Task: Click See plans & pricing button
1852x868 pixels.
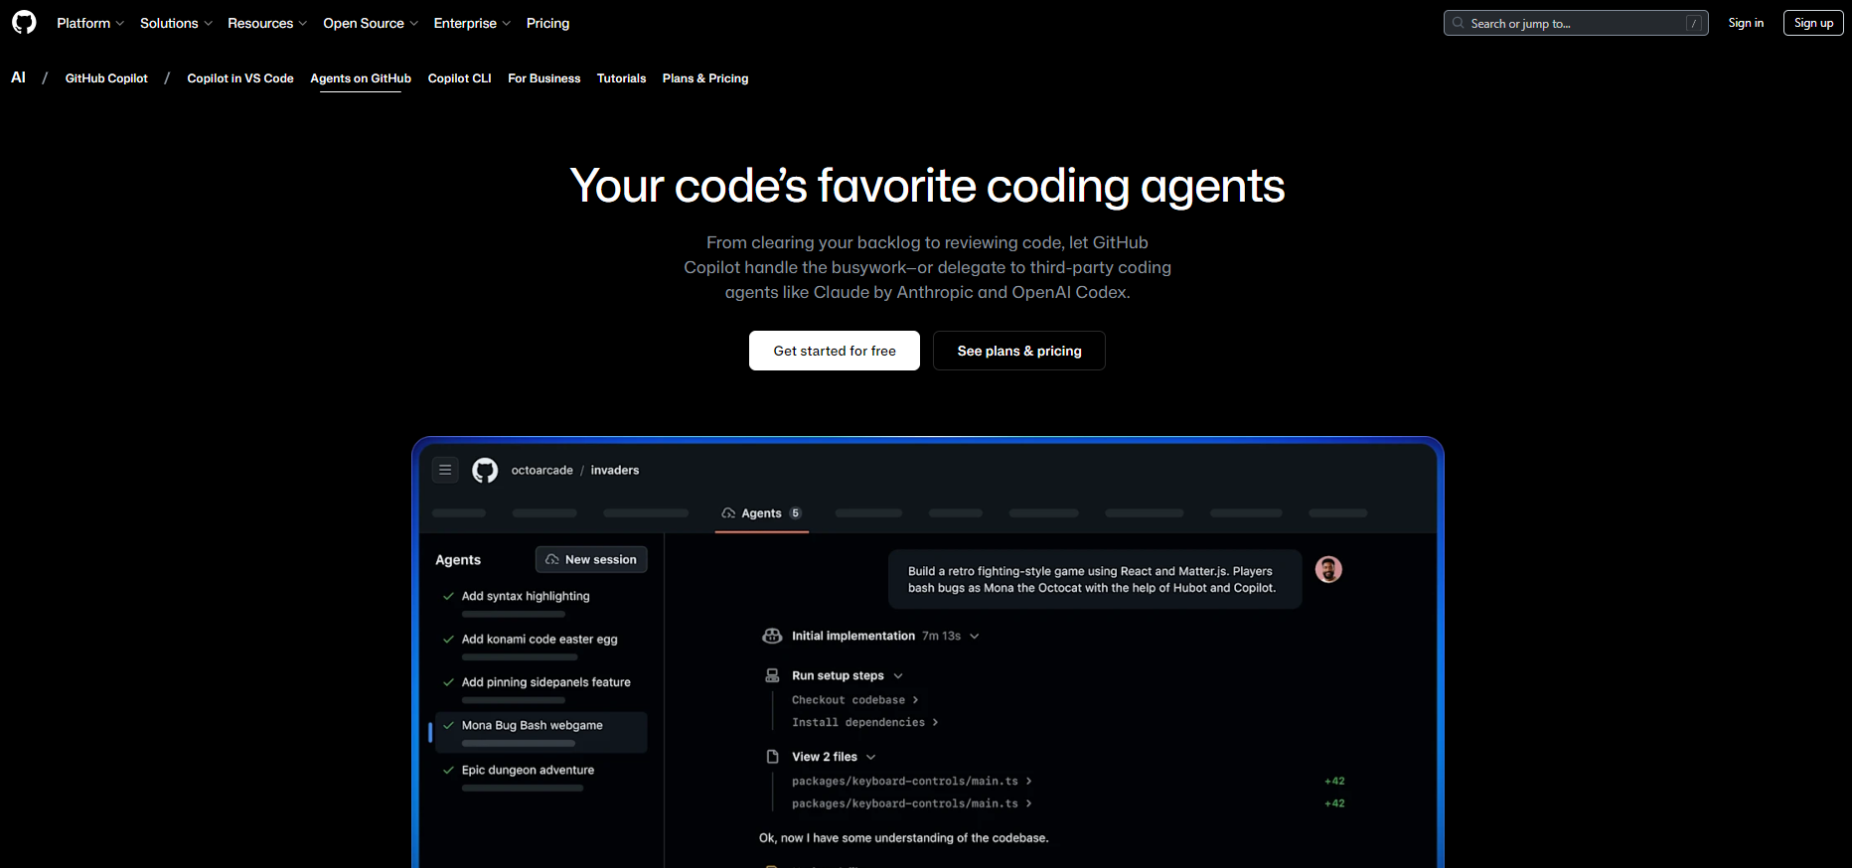Action: pos(1019,351)
